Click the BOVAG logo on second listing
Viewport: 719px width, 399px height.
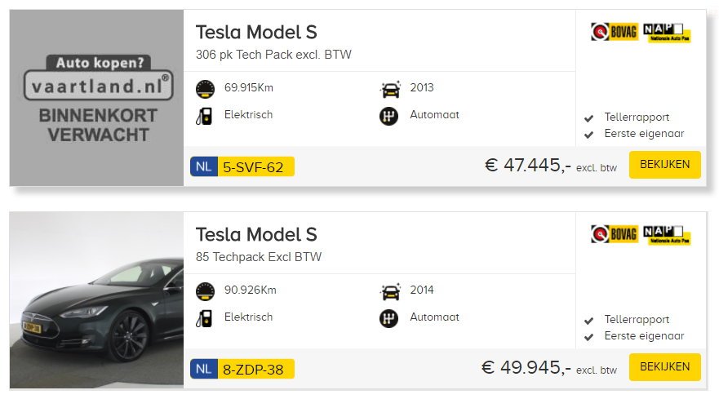click(x=615, y=234)
